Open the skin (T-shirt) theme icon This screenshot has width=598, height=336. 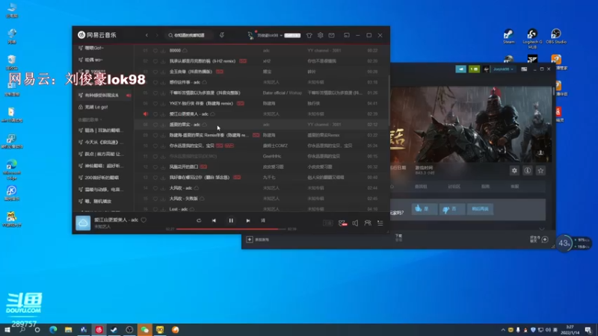pyautogui.click(x=309, y=35)
